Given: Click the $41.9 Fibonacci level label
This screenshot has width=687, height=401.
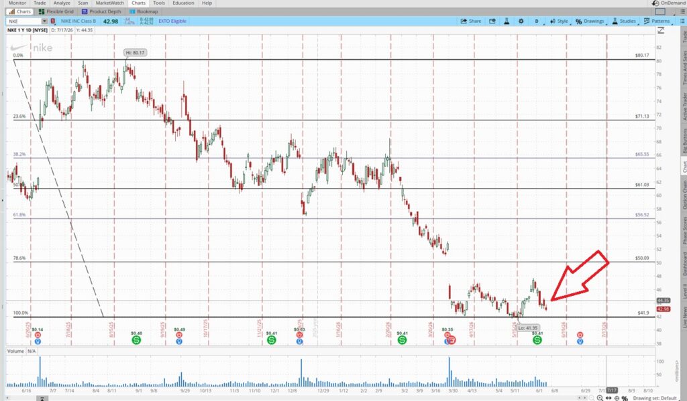Looking at the screenshot, I should pos(643,313).
